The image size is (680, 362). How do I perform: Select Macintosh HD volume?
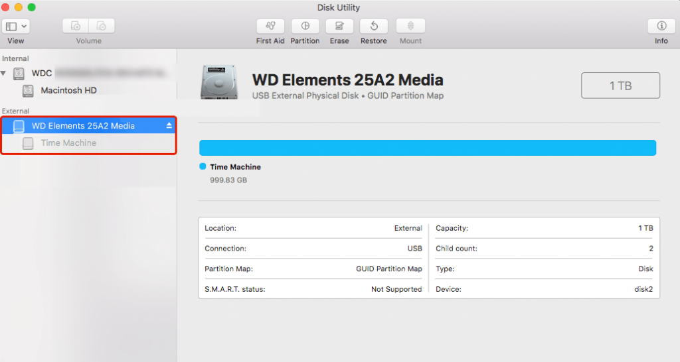coord(88,90)
